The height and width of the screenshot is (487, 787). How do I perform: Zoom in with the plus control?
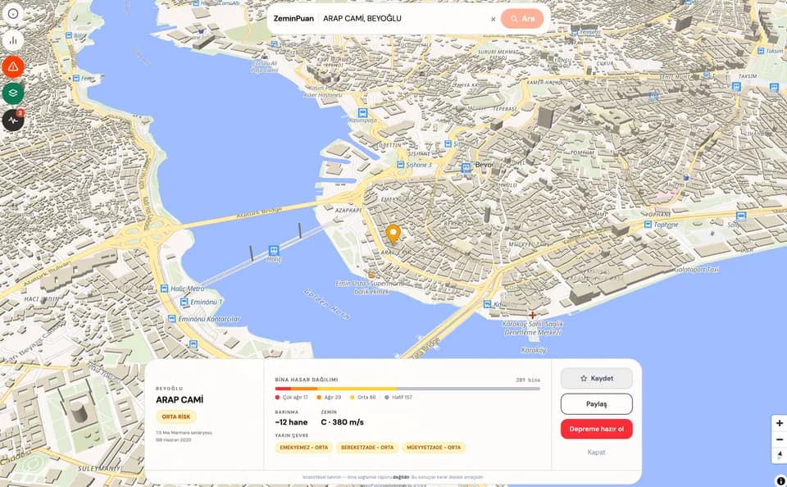click(x=780, y=423)
